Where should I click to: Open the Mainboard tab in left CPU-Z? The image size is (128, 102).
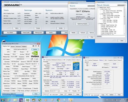coord(54,60)
